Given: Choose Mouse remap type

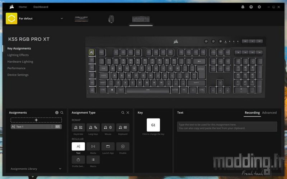Looking at the screenshot, I should [x=108, y=128].
